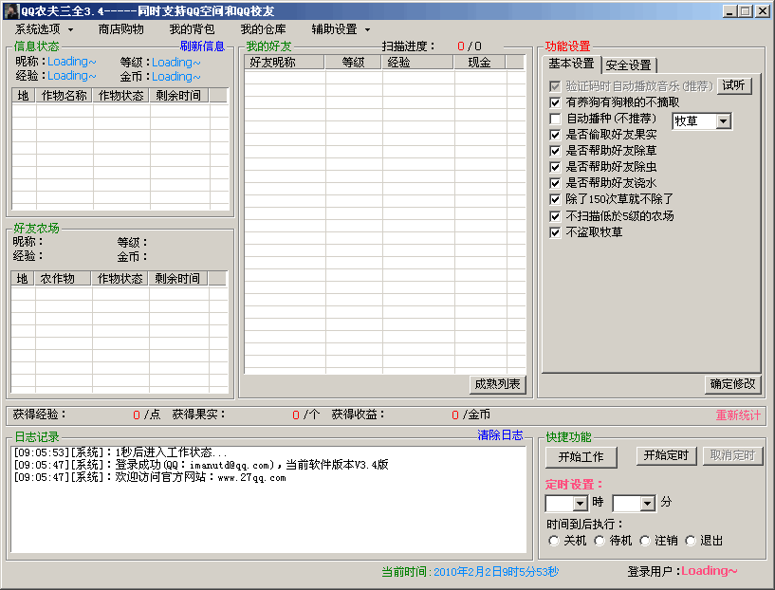Select the 注销 radio option
Screen dimensions: 775x590
644,541
